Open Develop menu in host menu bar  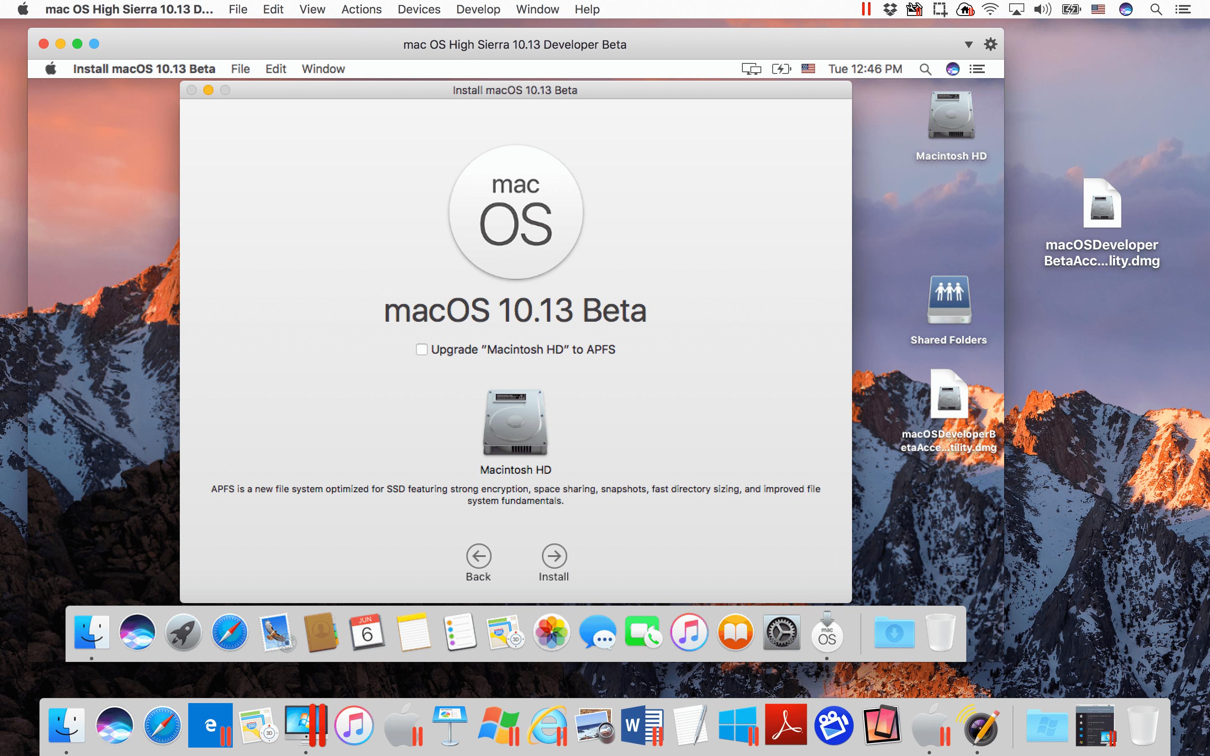478,9
